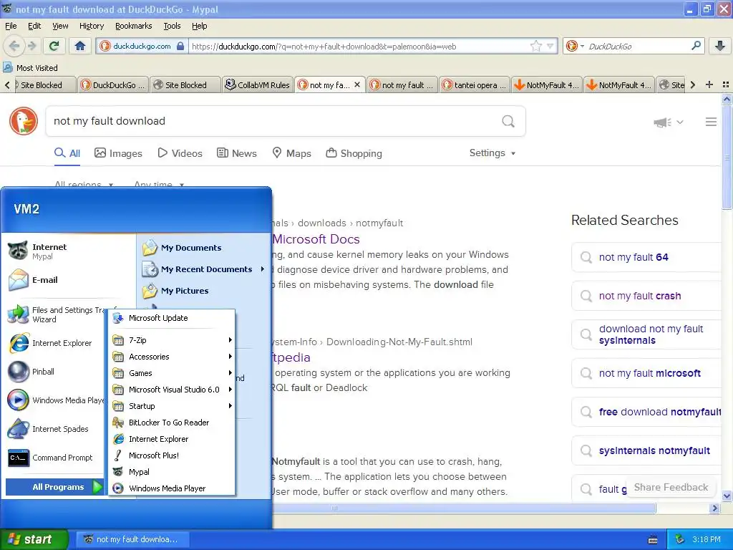Open the Edit menu

coord(34,26)
